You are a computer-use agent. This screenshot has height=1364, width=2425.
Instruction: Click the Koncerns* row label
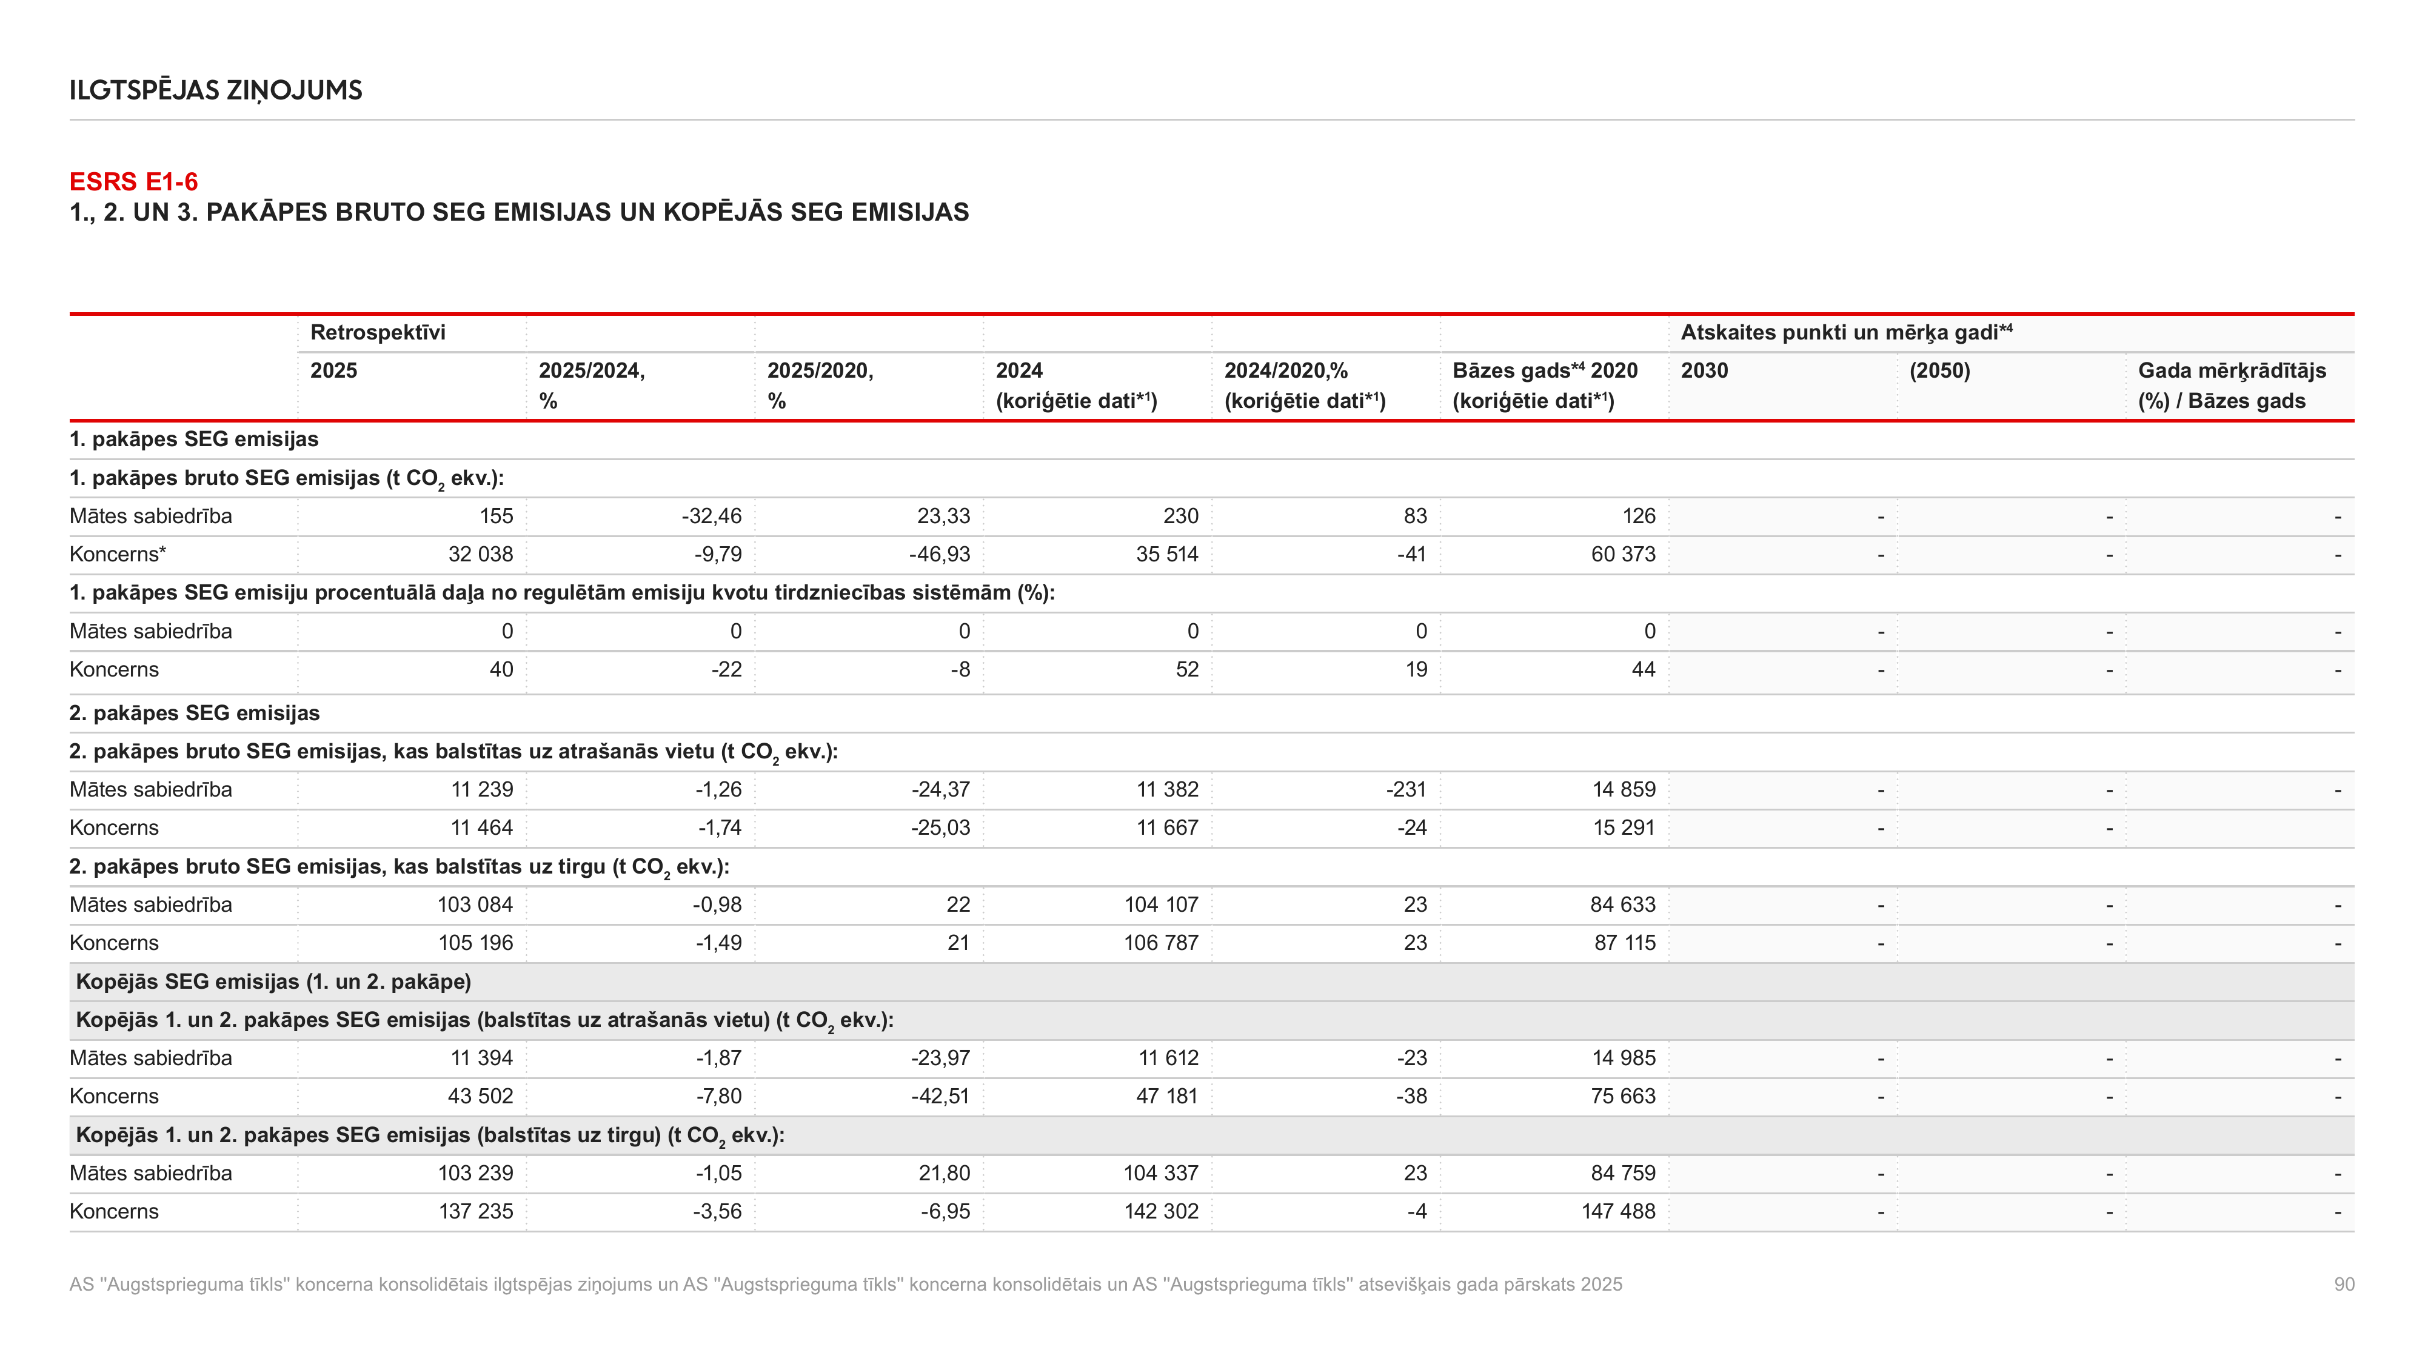[x=118, y=555]
